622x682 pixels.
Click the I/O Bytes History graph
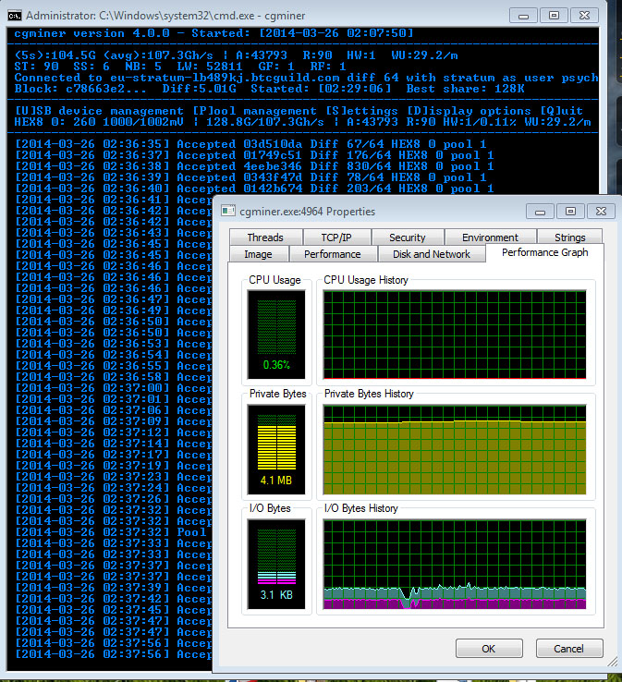pos(455,564)
